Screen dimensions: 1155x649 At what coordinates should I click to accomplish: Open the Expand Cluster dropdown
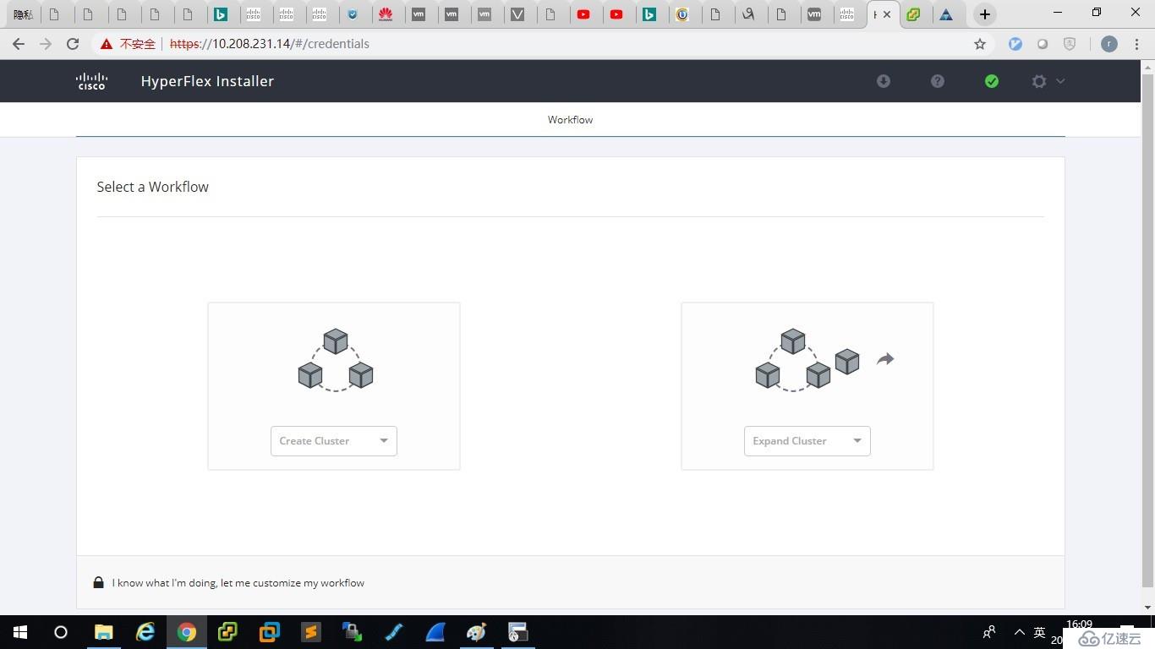pyautogui.click(x=807, y=441)
